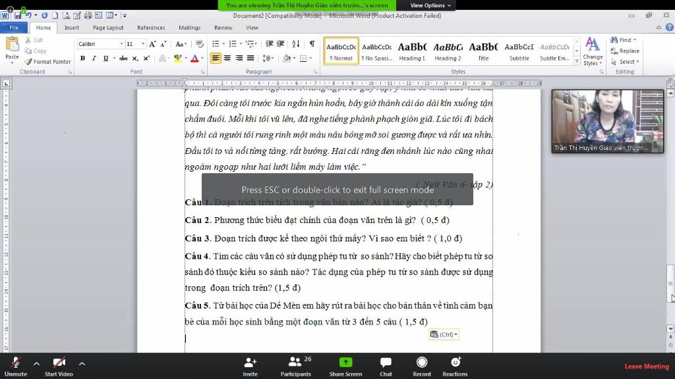Click Invite in Zoom toolbar
This screenshot has height=379, width=675.
click(250, 366)
